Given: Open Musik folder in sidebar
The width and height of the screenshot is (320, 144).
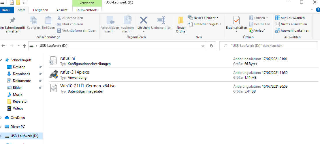Looking at the screenshot, I should [18, 95].
